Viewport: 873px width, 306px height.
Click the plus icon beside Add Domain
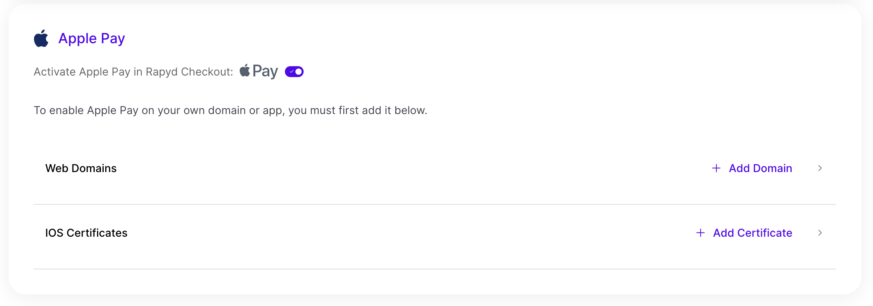click(716, 168)
